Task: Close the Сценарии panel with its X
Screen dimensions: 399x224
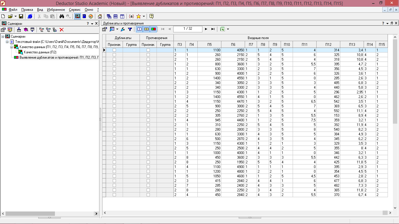Action: tap(96, 23)
